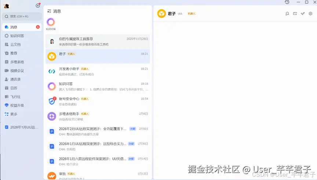Screen dimensions: 317x180
Task: Click the plus create-new icon
Action: click(x=38, y=5)
